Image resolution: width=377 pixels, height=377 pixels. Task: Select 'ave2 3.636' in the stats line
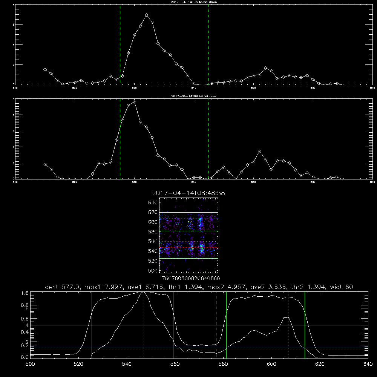coord(269,287)
